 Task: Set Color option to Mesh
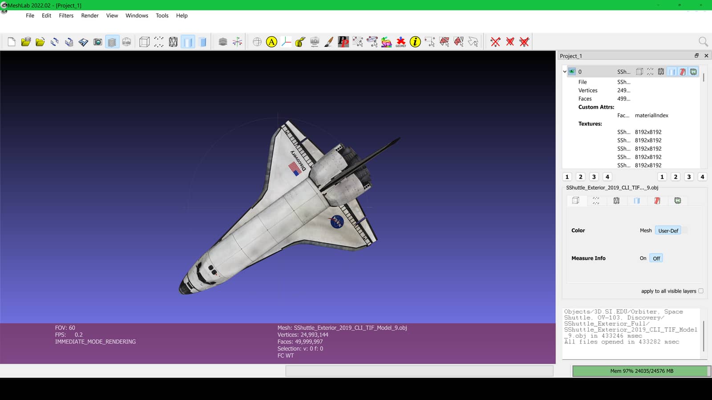[x=646, y=230]
